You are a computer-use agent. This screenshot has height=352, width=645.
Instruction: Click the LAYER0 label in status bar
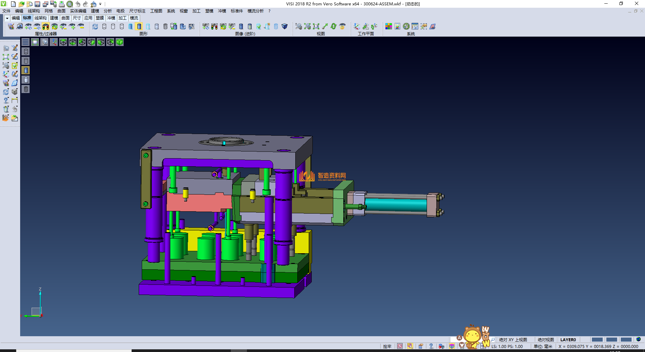point(568,340)
